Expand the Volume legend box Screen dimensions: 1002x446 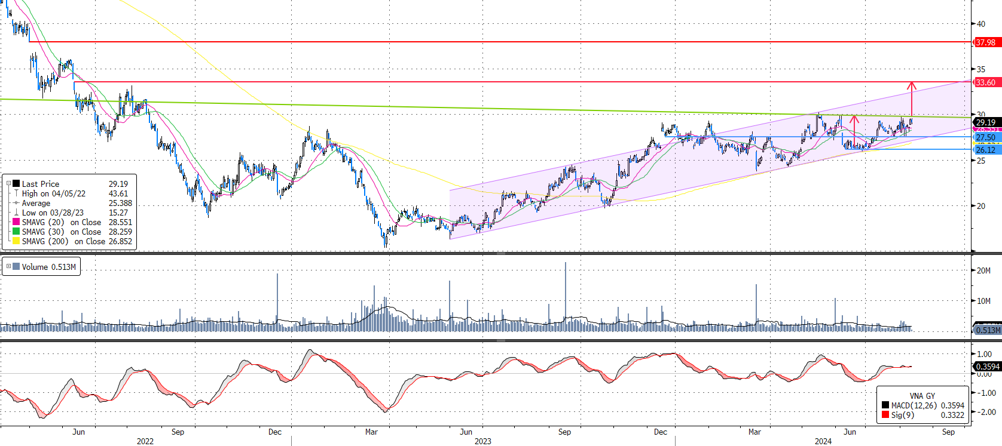pos(8,266)
